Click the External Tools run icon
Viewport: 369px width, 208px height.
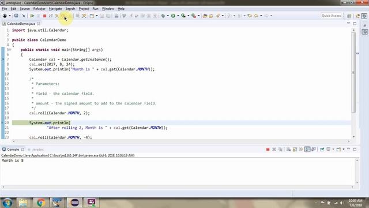tap(194, 16)
